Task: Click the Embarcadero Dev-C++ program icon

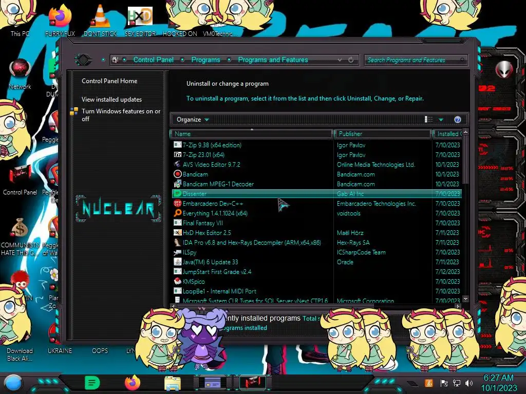Action: click(x=177, y=203)
